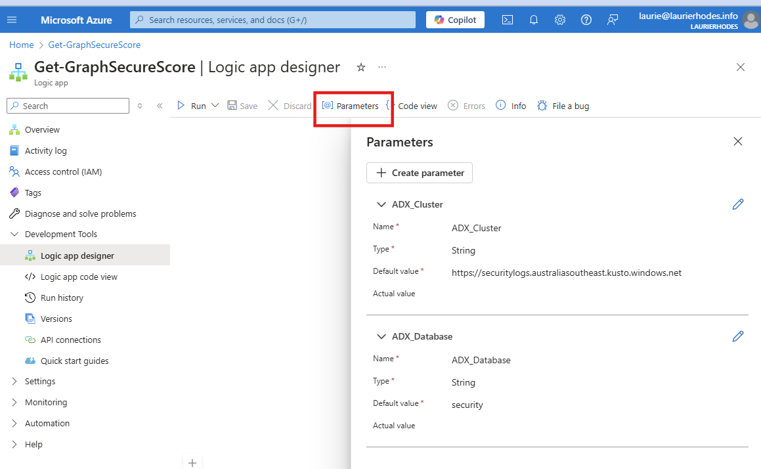Image resolution: width=761 pixels, height=469 pixels.
Task: Run the logic app
Action: tap(192, 106)
